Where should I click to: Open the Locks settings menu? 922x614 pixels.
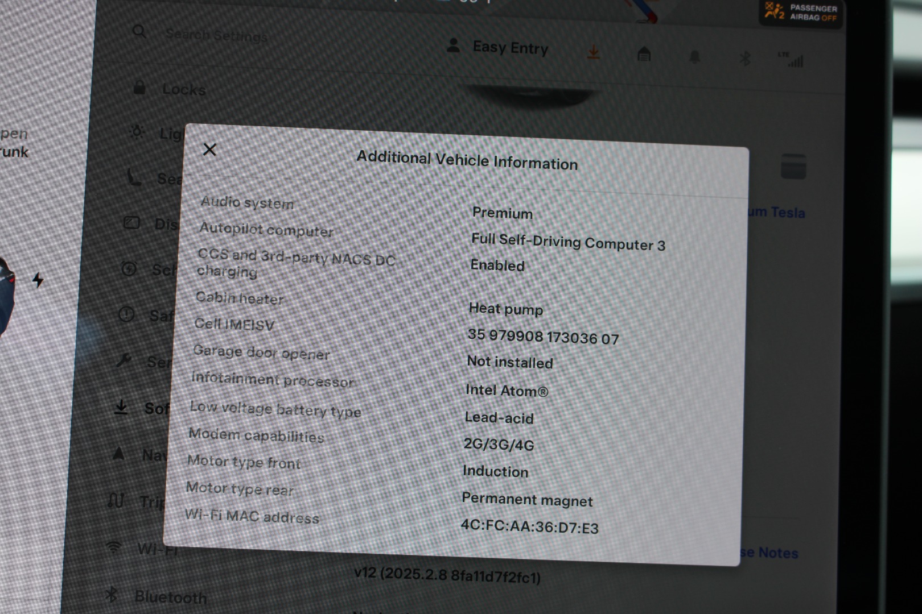pyautogui.click(x=171, y=89)
